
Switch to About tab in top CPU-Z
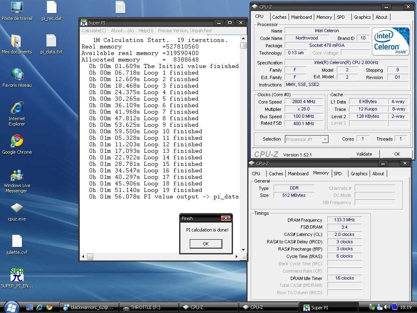point(381,17)
